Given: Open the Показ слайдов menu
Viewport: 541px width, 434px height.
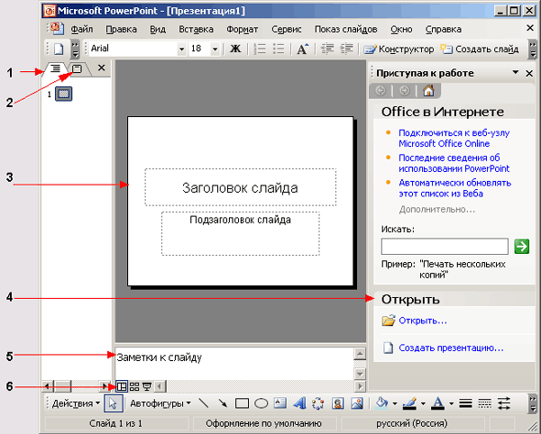Looking at the screenshot, I should tap(345, 30).
